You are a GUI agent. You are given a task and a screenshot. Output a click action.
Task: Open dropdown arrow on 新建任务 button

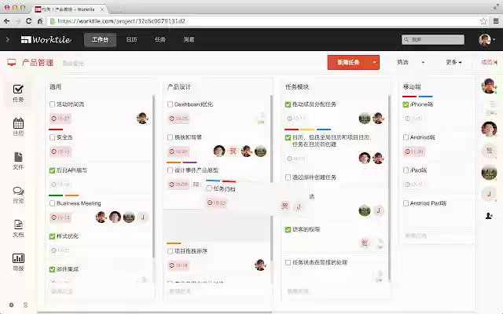374,63
